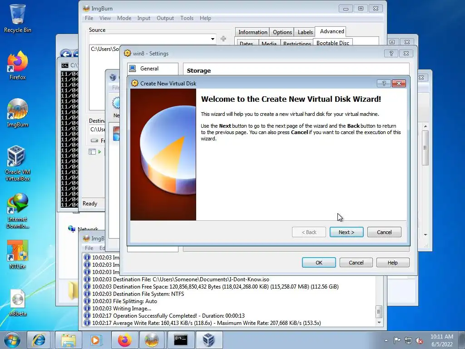Screen dimensions: 465x349
Task: Switch to ImgBurn in the taskbar
Action: coord(151,340)
